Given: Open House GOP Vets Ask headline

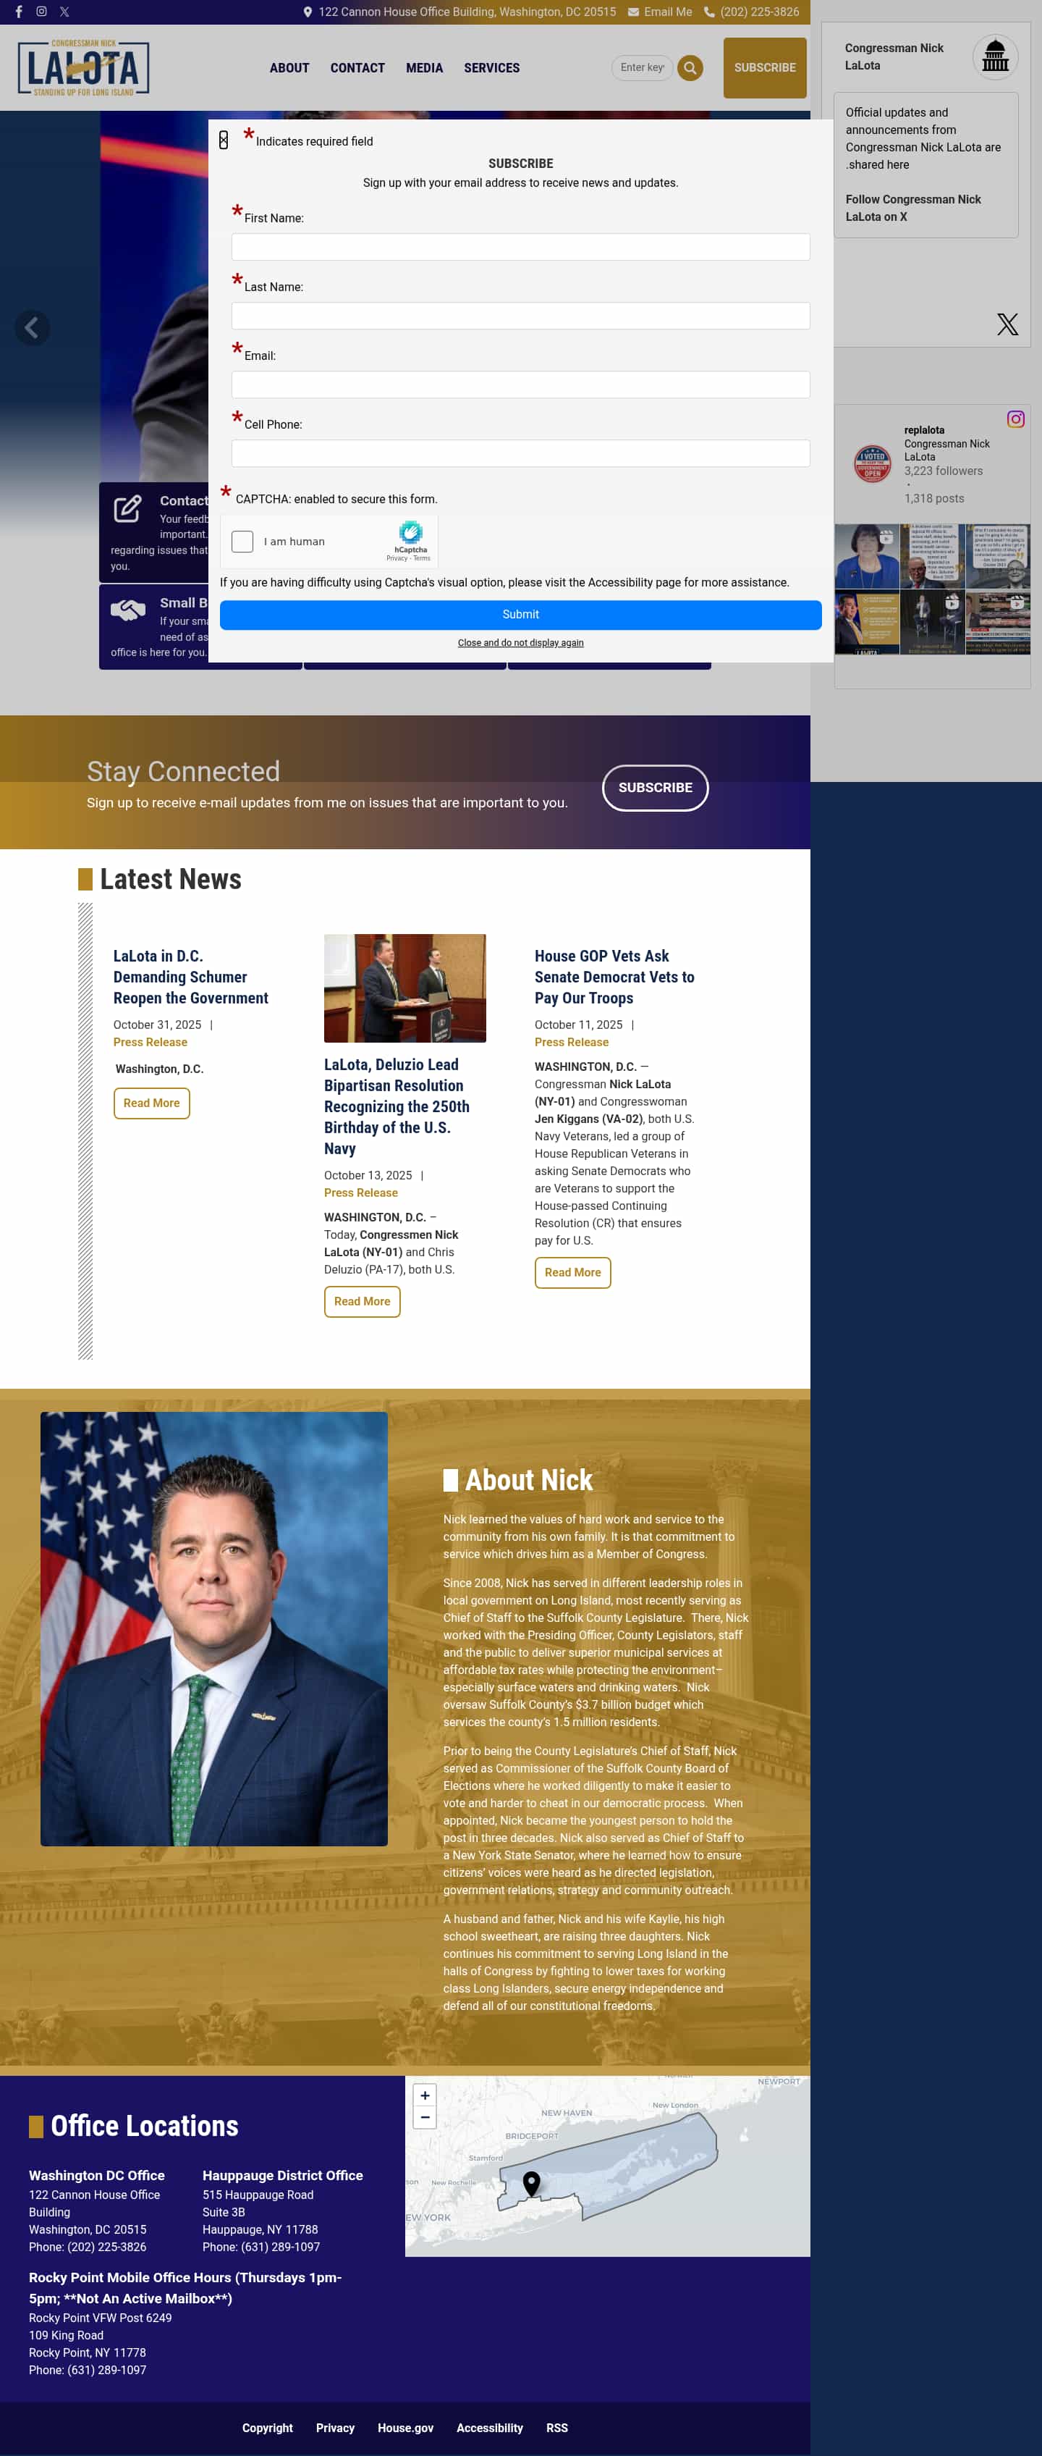Looking at the screenshot, I should [614, 977].
